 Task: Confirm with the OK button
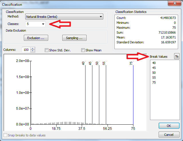pos(169,126)
